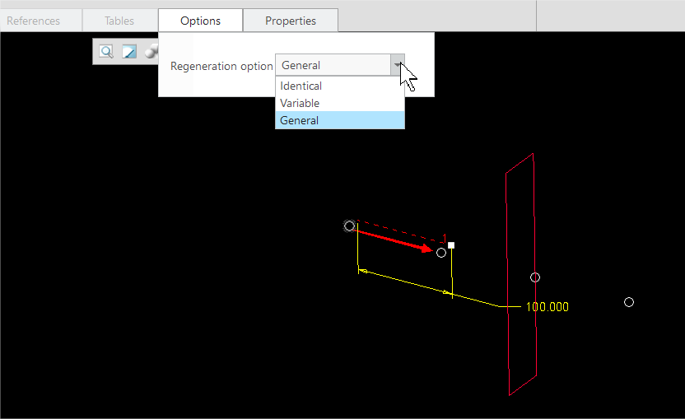
Task: Switch to the Options tab
Action: tap(201, 21)
